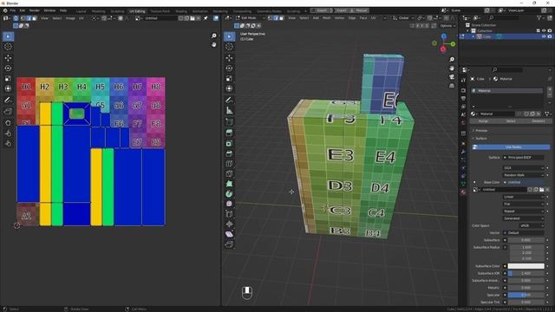The height and width of the screenshot is (312, 555).
Task: Toggle Collection render camera icon in the outliner
Action: (x=549, y=31)
